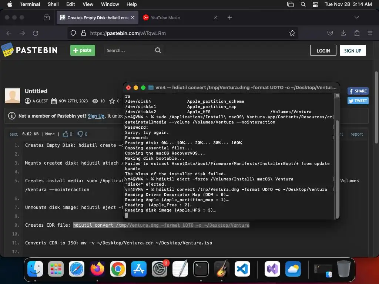Open the Apple menu
Viewport: 379px width, 284px height.
(10, 4)
